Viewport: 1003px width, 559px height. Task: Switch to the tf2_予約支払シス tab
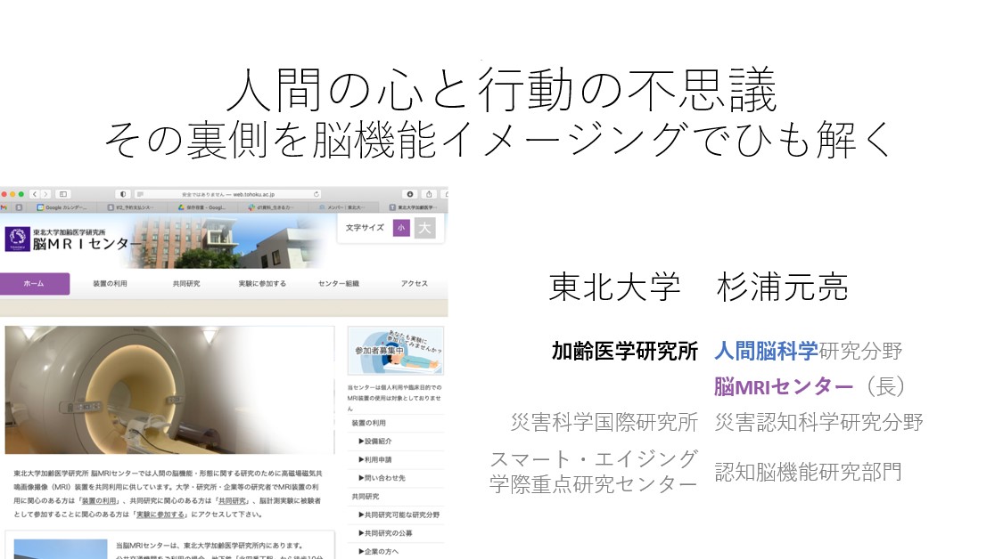click(133, 207)
